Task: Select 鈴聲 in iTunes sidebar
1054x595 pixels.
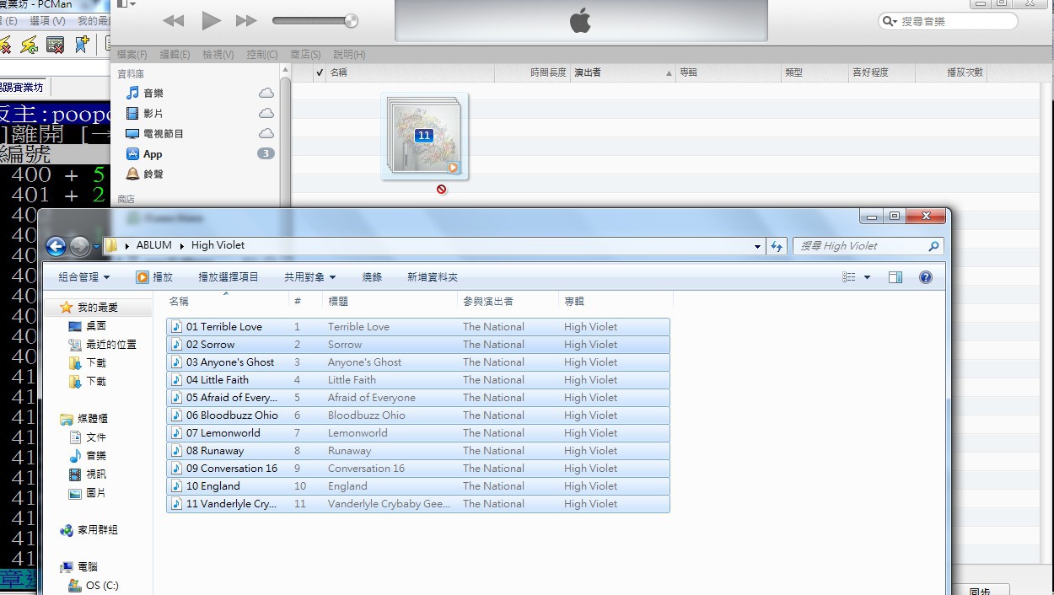Action: click(153, 174)
